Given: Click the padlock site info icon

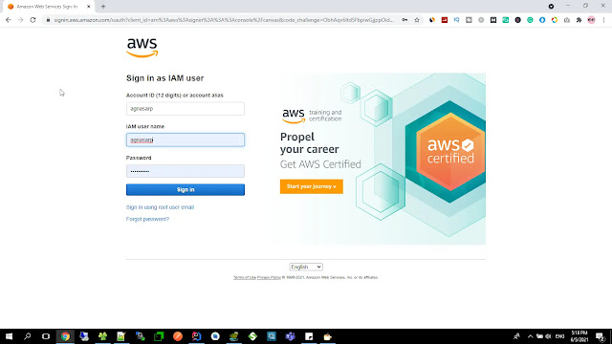Looking at the screenshot, I should click(x=48, y=20).
